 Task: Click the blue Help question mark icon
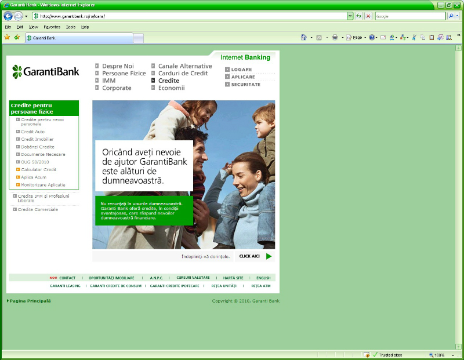372,38
